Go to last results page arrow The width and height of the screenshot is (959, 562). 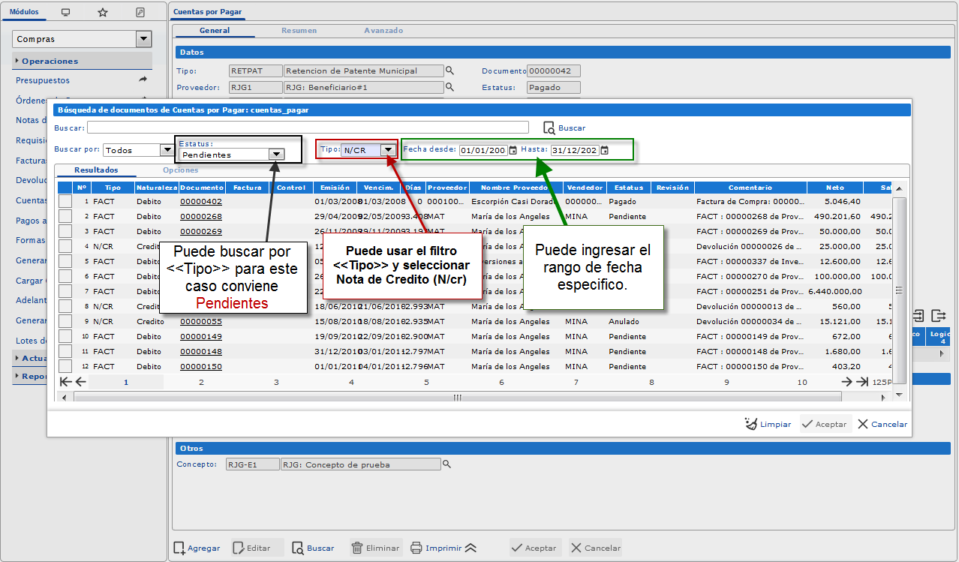(x=862, y=382)
